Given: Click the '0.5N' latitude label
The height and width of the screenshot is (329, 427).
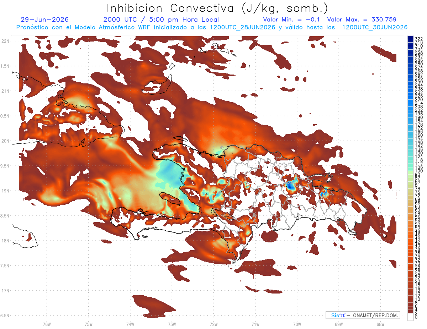Looking at the screenshot, I should pyautogui.click(x=5, y=116).
